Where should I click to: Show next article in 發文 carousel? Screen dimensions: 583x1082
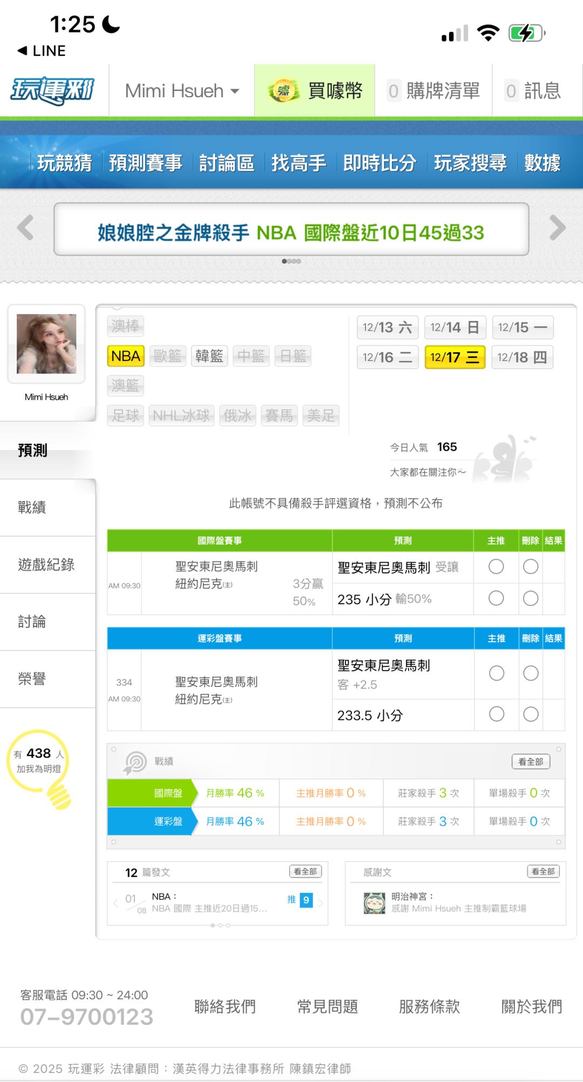click(x=321, y=902)
